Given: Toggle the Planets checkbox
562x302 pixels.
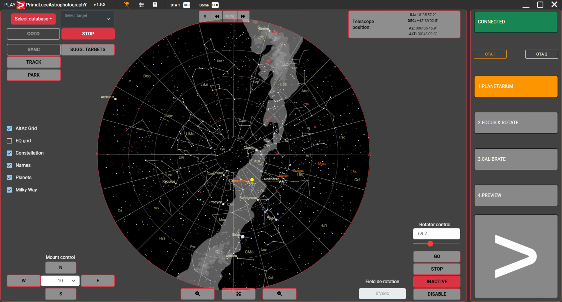Looking at the screenshot, I should click(x=10, y=177).
